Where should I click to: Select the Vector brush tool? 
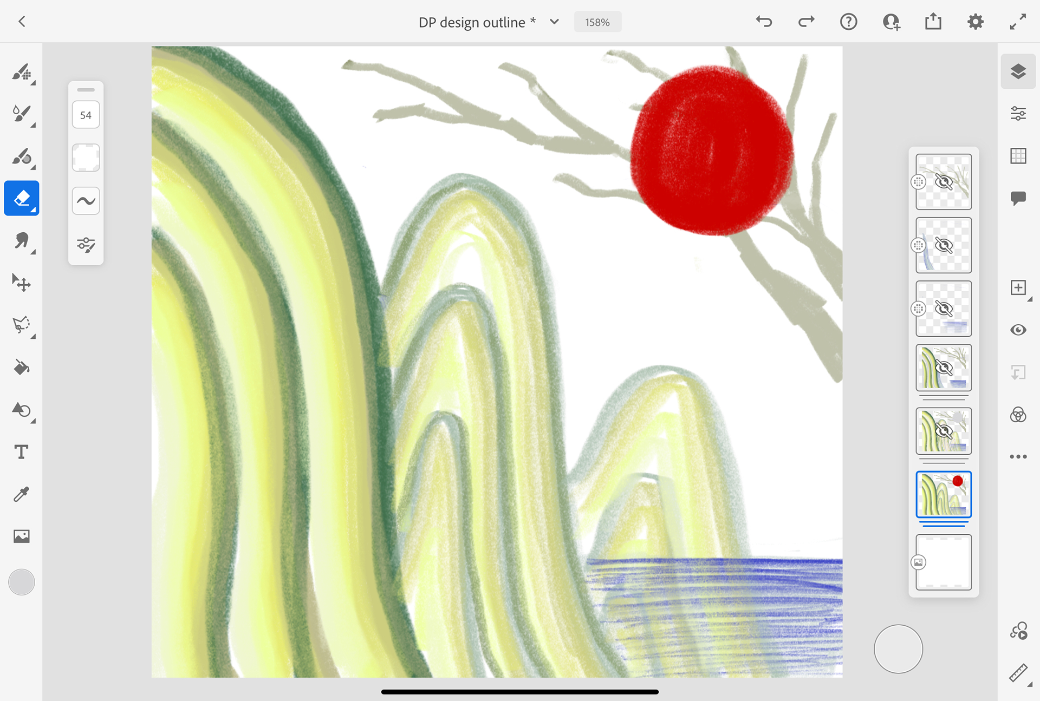click(x=22, y=156)
